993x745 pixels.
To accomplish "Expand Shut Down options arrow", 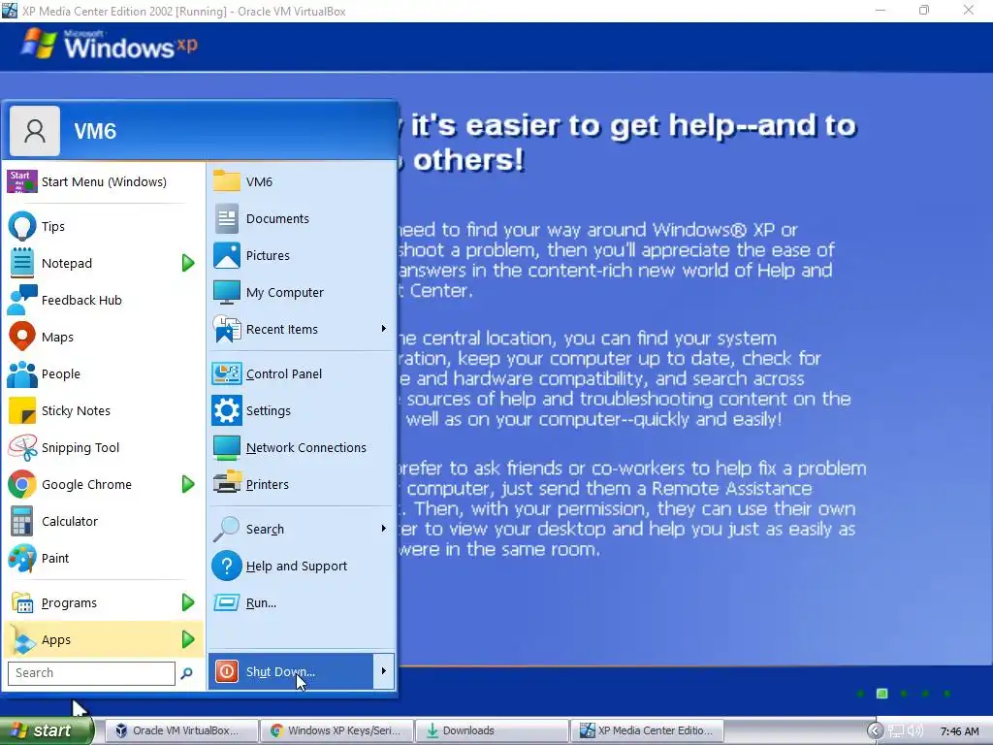I will coord(384,671).
